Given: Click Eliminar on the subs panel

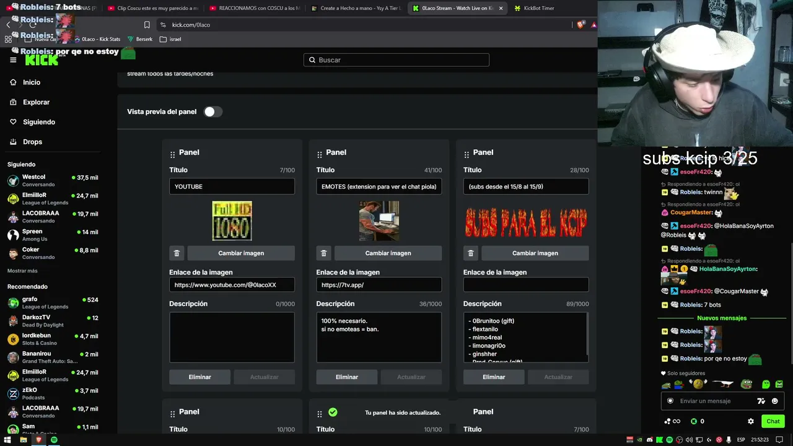Looking at the screenshot, I should point(494,377).
